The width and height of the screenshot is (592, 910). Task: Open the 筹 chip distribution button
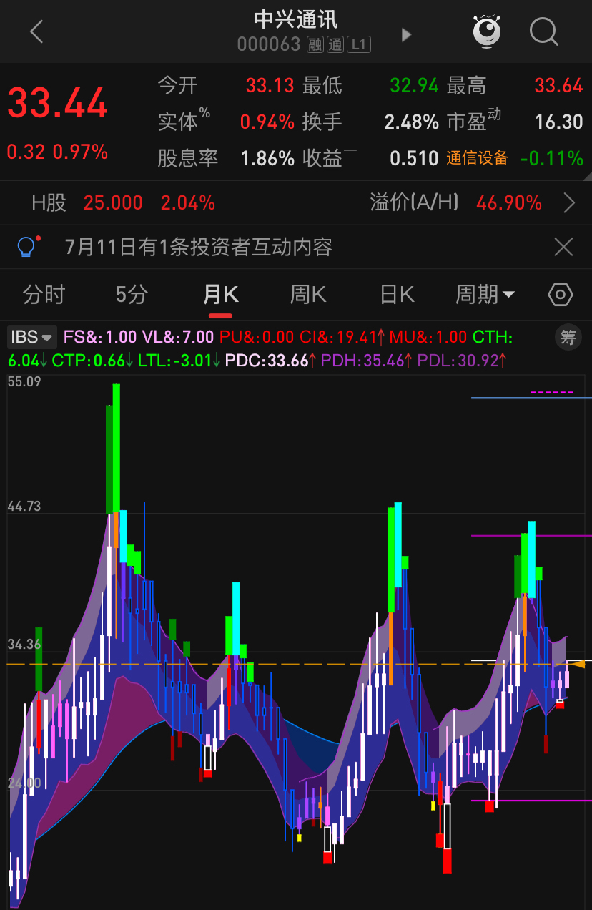pyautogui.click(x=568, y=337)
